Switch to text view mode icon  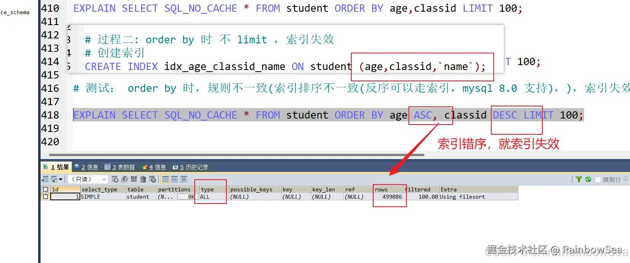click(x=183, y=179)
